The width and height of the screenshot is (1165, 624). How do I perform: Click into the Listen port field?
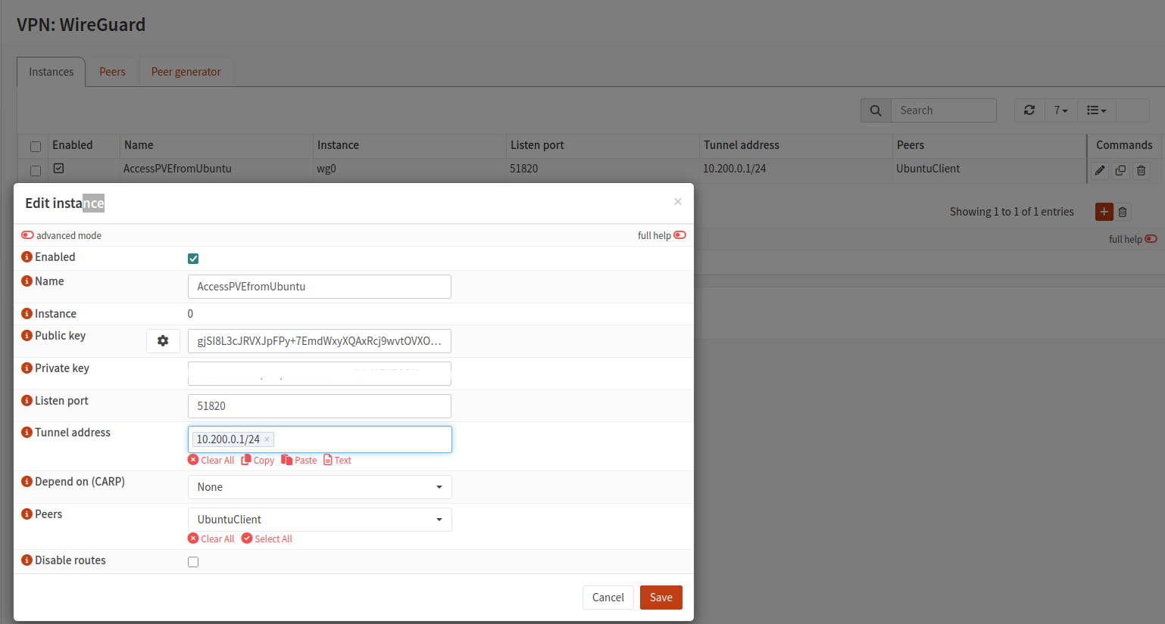320,406
